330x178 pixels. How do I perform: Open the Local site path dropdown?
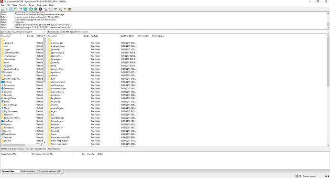44,31
